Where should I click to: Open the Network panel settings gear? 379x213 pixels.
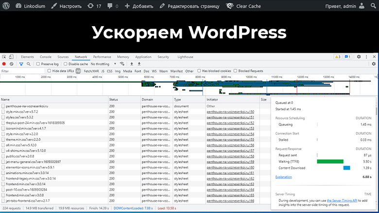pos(374,64)
